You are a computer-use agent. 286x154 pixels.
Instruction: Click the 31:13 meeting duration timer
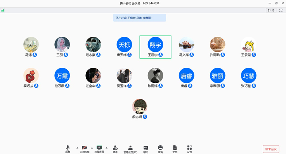(271, 10)
